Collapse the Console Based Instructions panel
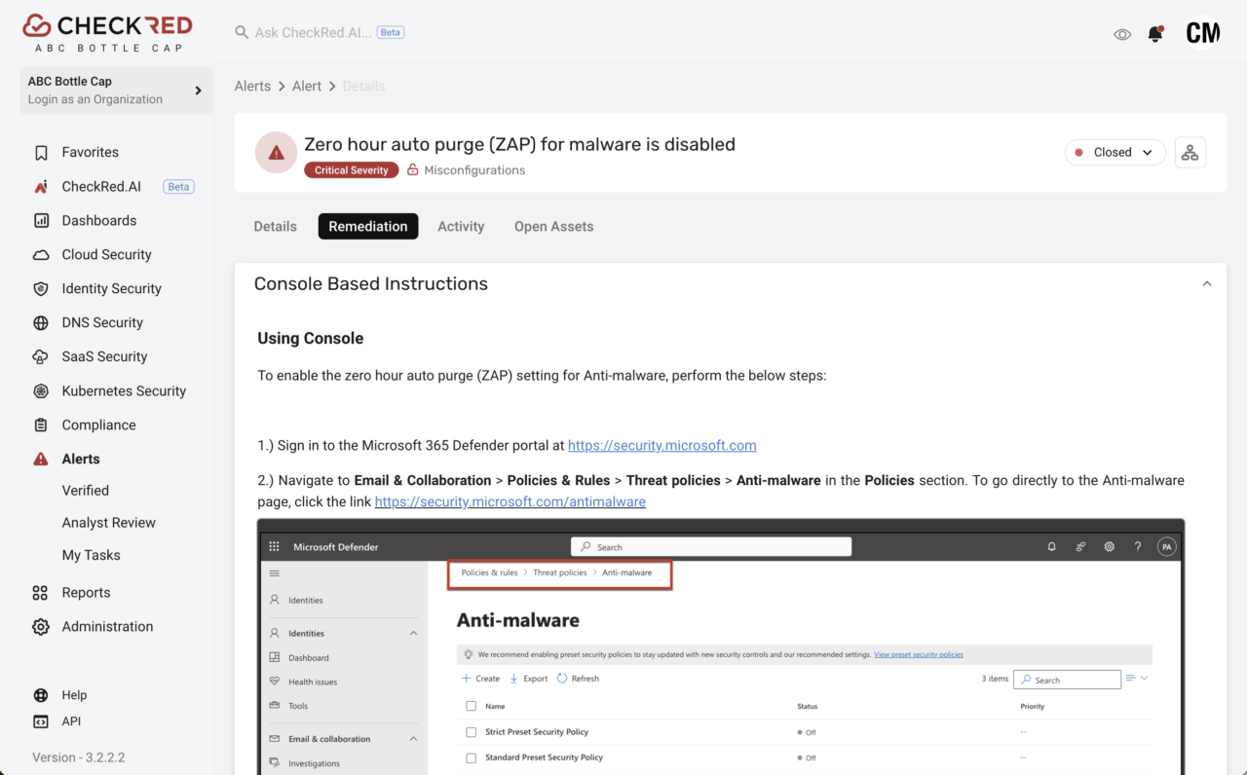The image size is (1247, 775). [x=1207, y=282]
